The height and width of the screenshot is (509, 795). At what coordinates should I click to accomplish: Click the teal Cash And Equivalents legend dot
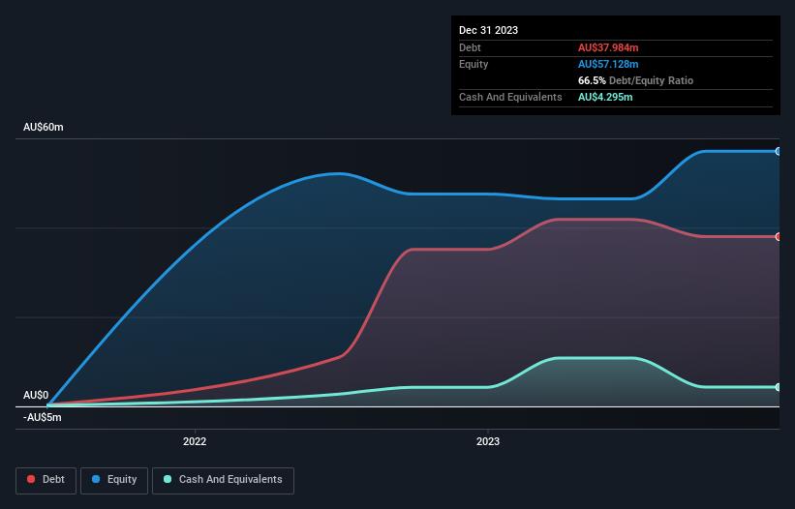click(168, 479)
